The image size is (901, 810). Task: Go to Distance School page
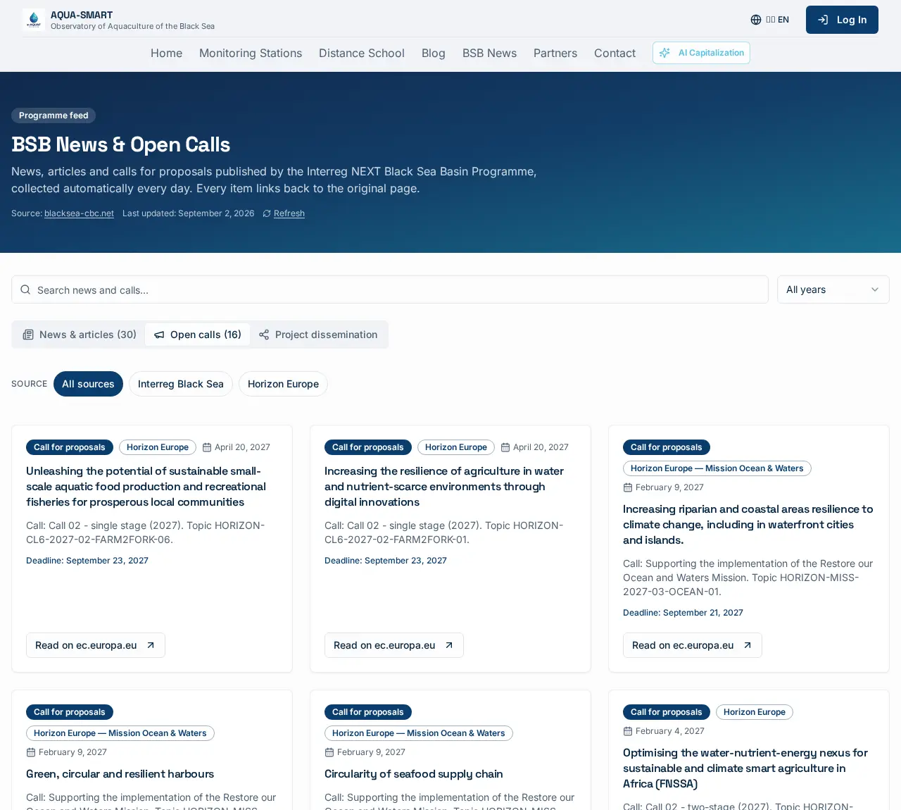point(362,53)
